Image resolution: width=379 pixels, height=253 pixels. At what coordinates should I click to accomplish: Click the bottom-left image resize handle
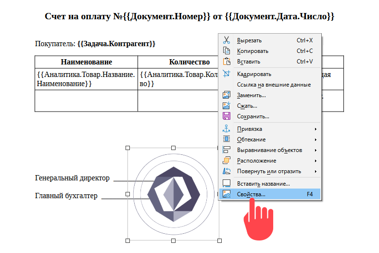pyautogui.click(x=128, y=240)
